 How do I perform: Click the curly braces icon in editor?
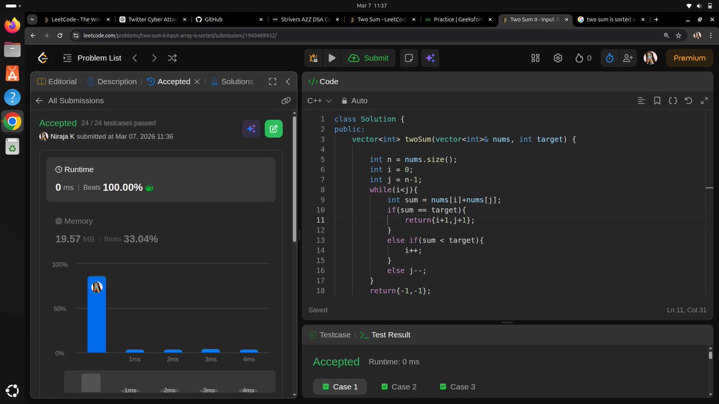pos(673,101)
